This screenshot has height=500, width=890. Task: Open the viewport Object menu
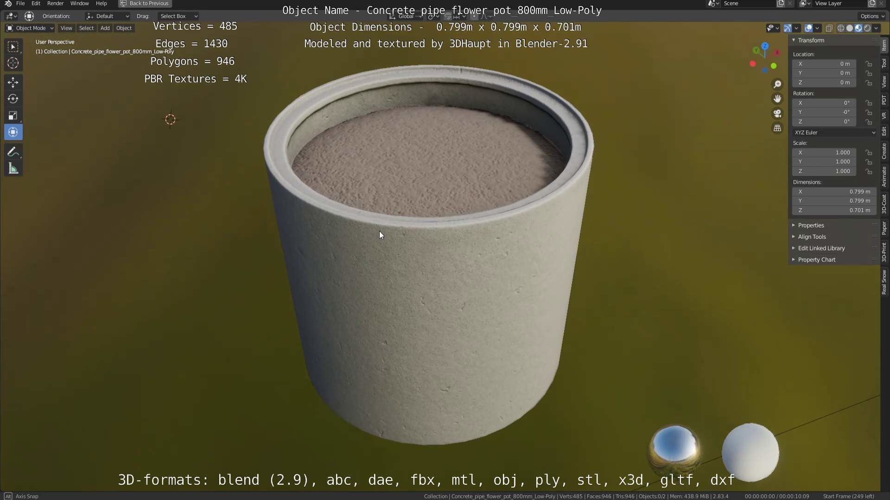pos(124,28)
